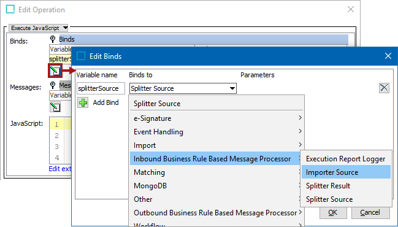Click the Cancel button
The height and width of the screenshot is (227, 398).
pyautogui.click(x=370, y=212)
